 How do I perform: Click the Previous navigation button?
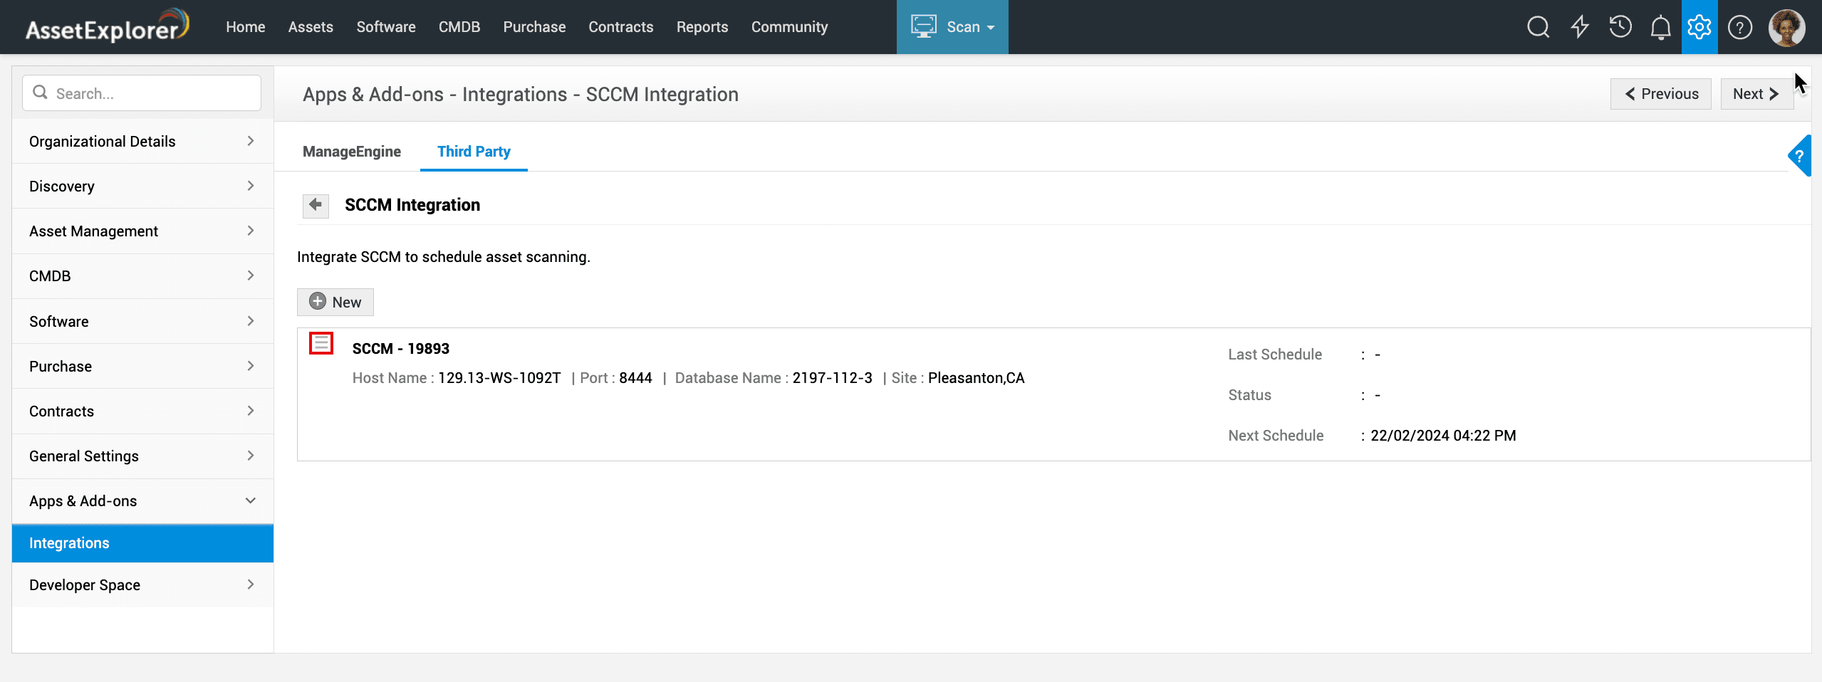(1660, 94)
